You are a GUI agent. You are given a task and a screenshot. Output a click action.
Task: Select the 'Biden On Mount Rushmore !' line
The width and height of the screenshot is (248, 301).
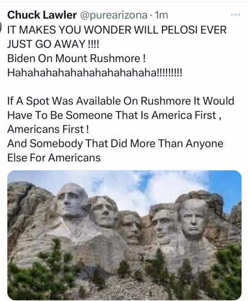tap(76, 58)
